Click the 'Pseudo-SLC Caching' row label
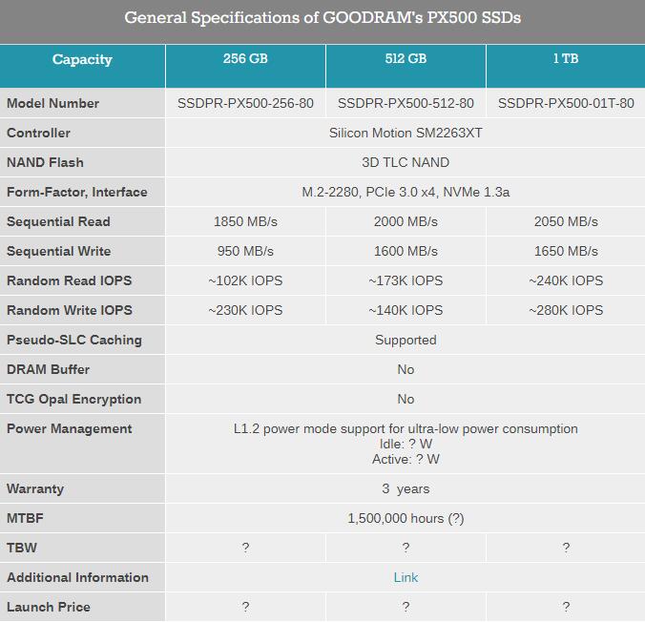The height and width of the screenshot is (622, 645). click(x=74, y=341)
